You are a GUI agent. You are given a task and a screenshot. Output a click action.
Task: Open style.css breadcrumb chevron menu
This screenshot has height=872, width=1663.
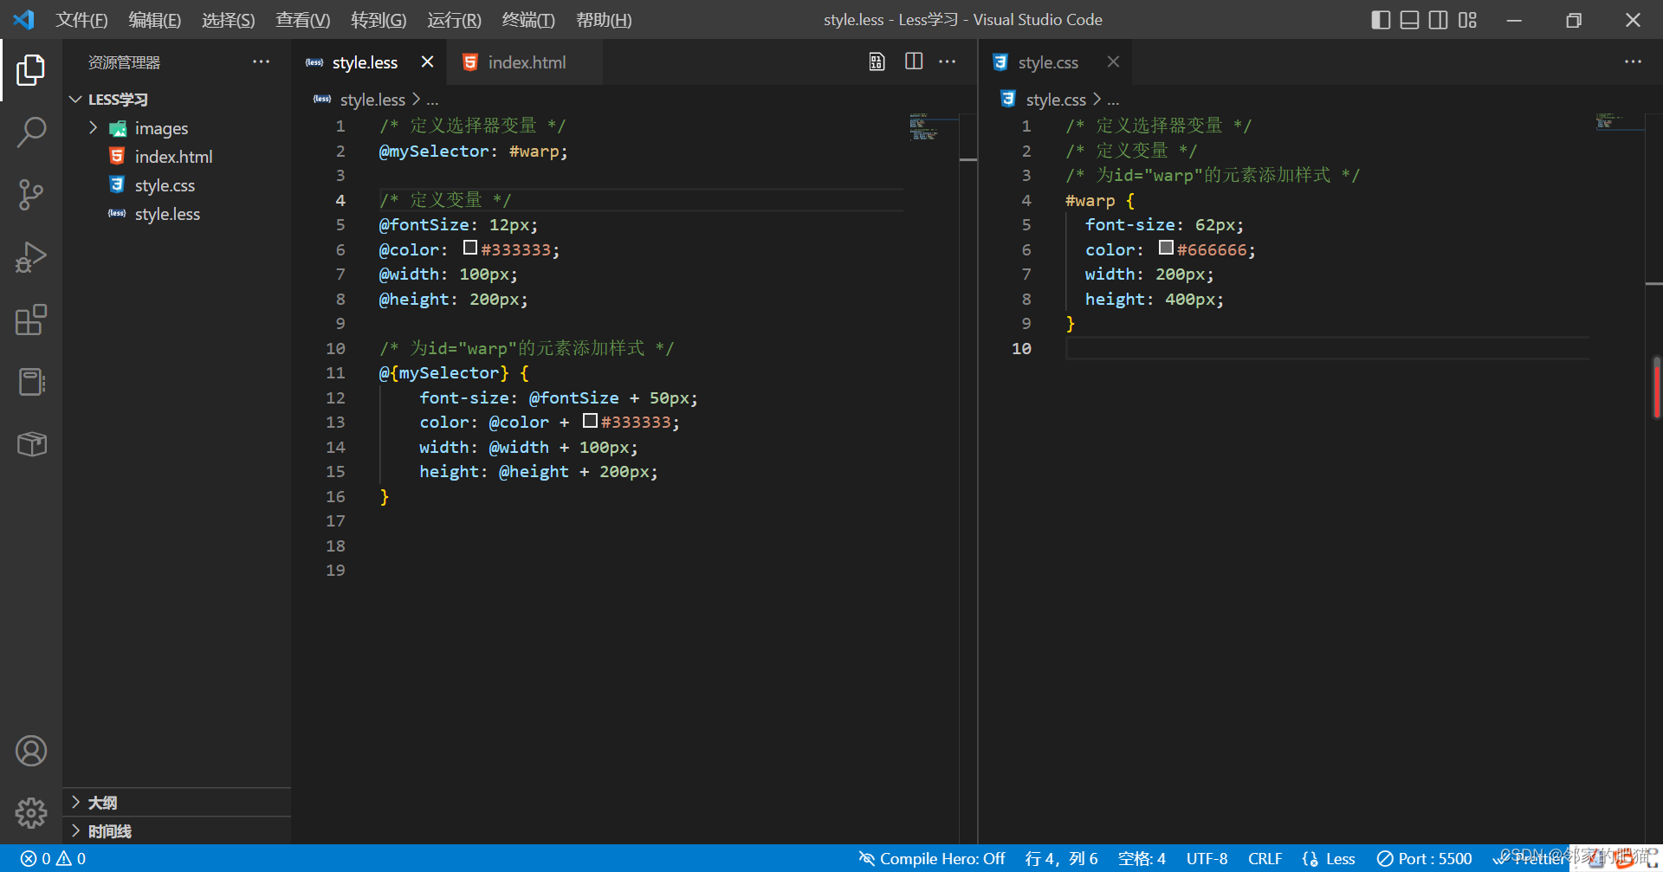coord(1097,100)
